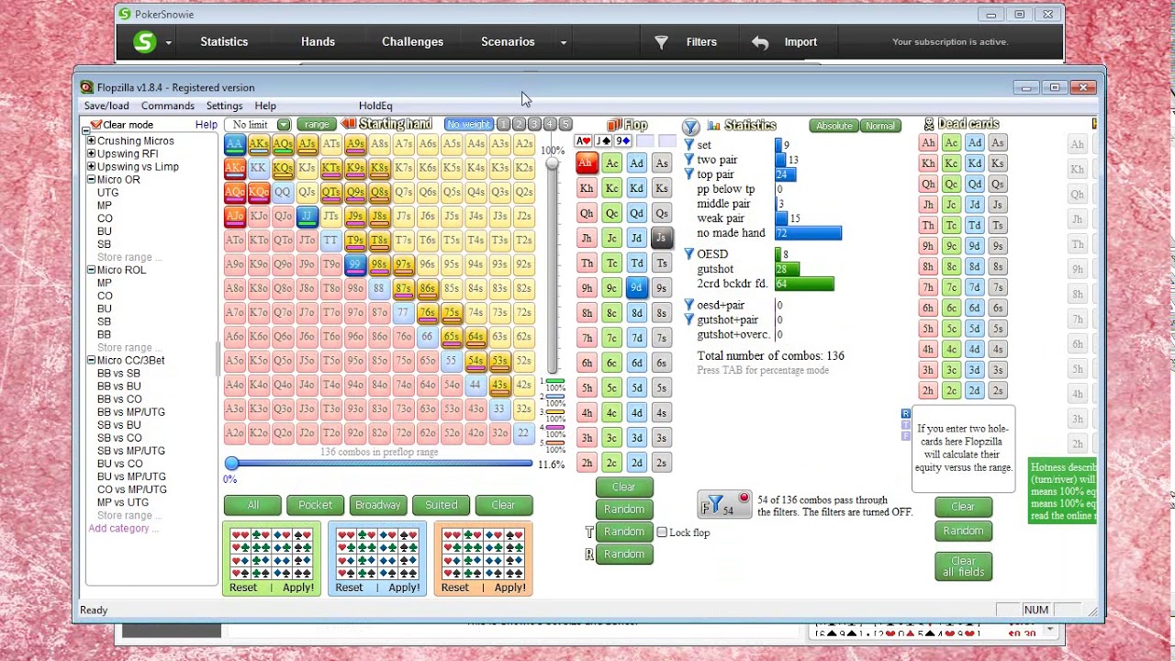Click the Dead cards skull icon
1175x661 pixels.
pos(929,124)
